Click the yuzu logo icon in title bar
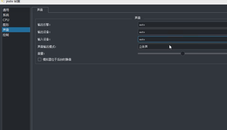The width and height of the screenshot is (227, 130). tap(3, 1)
